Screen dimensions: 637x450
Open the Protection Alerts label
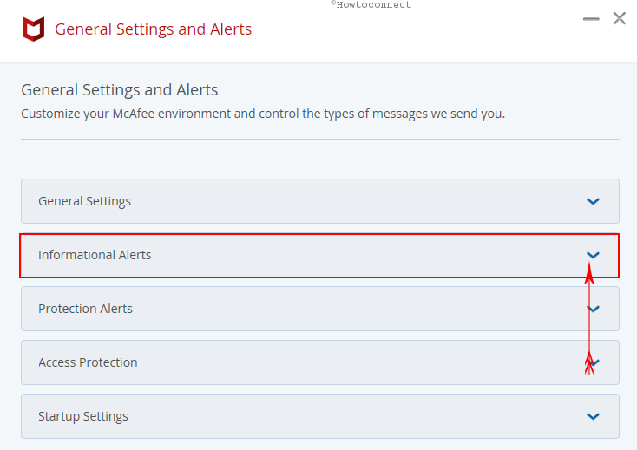(x=85, y=309)
